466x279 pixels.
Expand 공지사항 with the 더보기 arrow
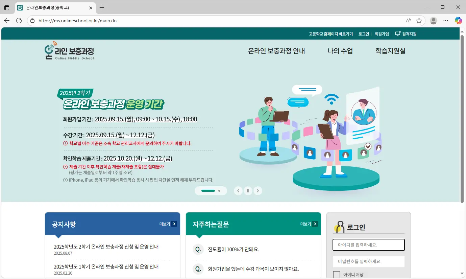[174, 224]
